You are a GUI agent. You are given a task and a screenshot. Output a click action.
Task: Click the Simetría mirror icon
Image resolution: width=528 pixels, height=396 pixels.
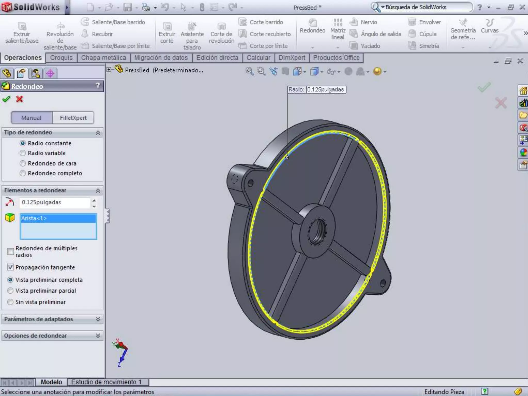tap(412, 46)
